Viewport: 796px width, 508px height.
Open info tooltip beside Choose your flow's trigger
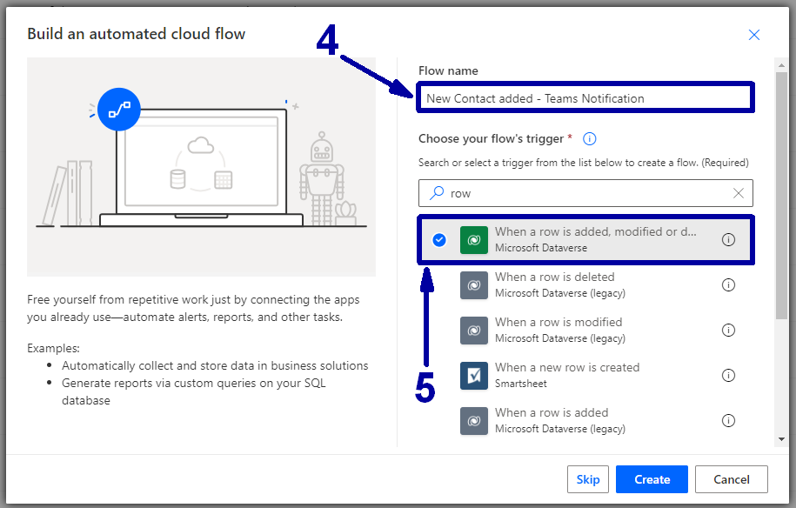589,138
